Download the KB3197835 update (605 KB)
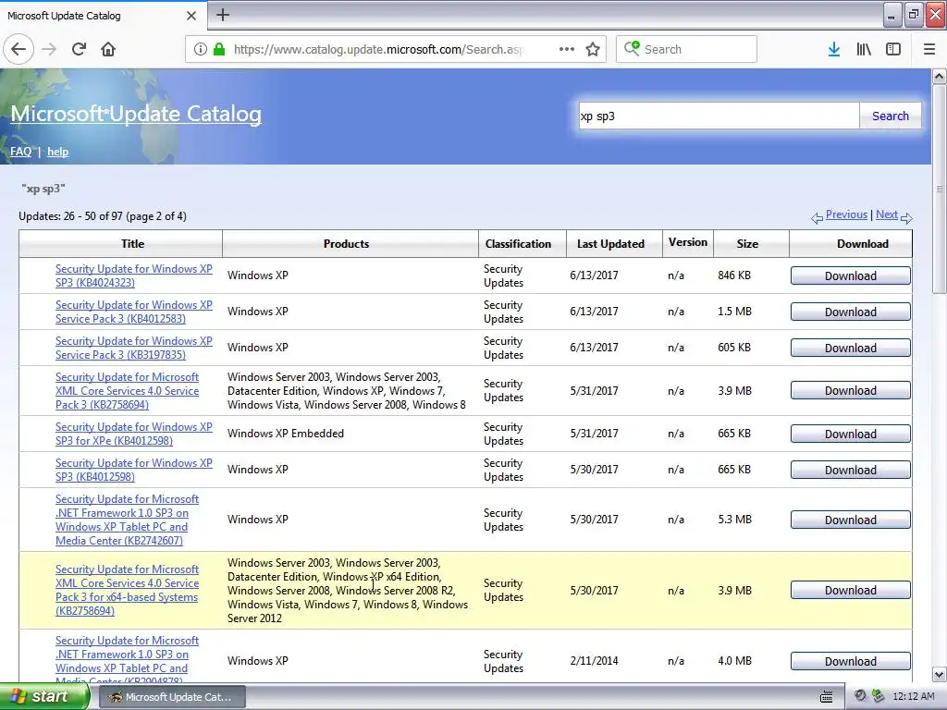 pyautogui.click(x=851, y=349)
